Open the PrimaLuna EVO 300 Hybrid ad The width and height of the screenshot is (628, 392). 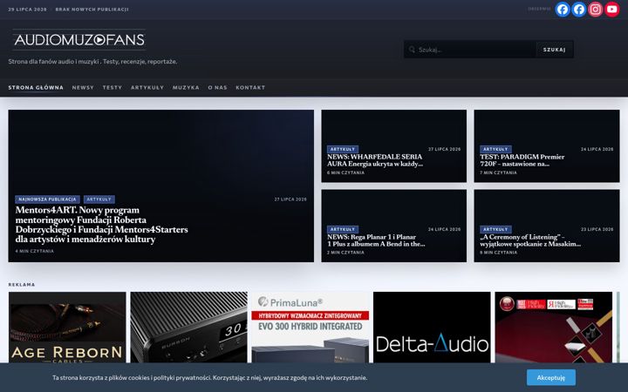tap(311, 328)
